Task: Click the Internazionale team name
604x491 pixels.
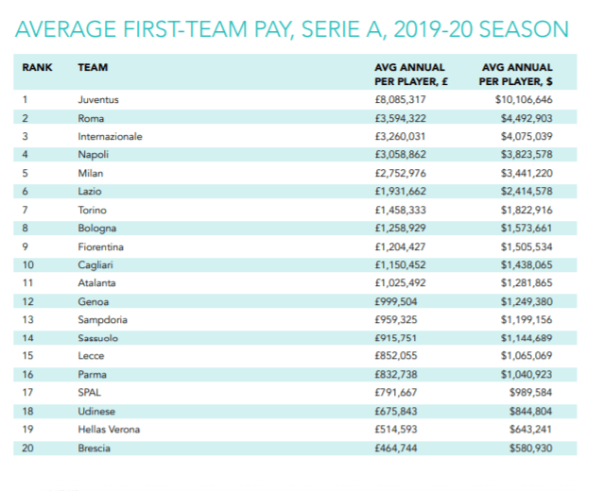Action: 110,136
